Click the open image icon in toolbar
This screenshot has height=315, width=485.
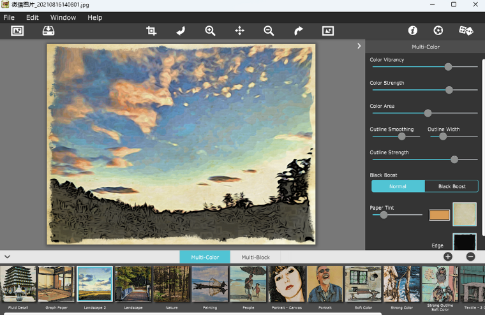tap(17, 31)
